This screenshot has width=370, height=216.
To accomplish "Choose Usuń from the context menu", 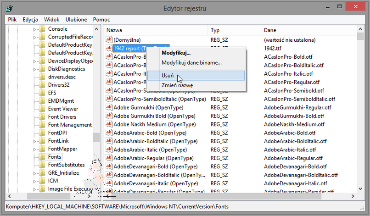I will 167,75.
